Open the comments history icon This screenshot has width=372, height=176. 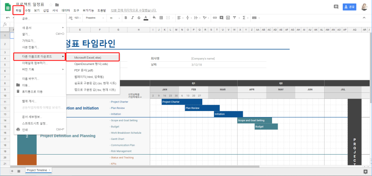[x=336, y=7]
